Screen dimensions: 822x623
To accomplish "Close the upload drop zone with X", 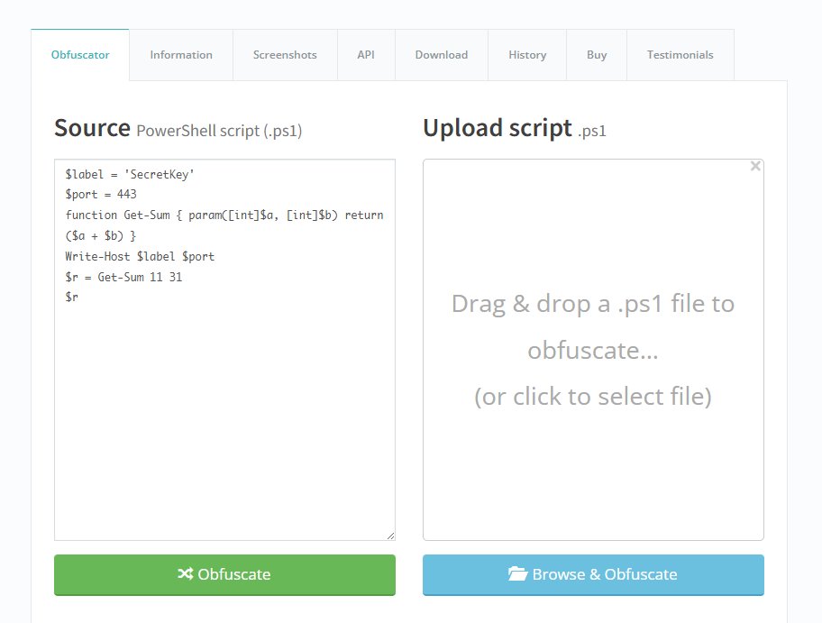I will (755, 166).
